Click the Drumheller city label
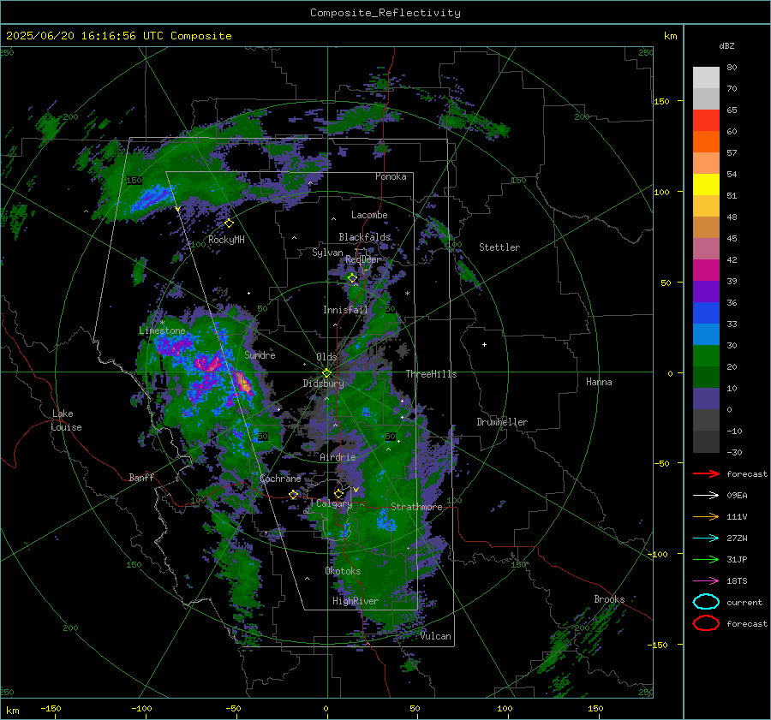This screenshot has height=720, width=771. click(502, 422)
